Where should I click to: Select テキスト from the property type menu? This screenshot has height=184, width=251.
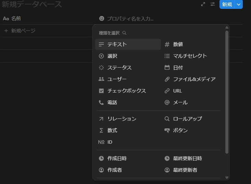[x=117, y=44]
